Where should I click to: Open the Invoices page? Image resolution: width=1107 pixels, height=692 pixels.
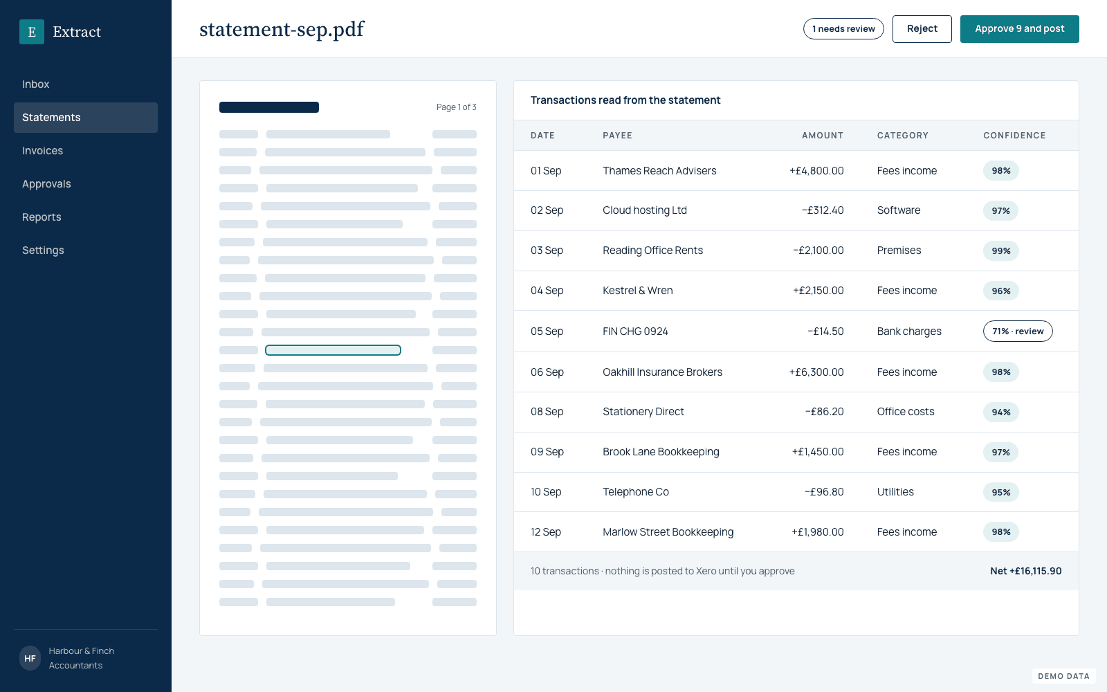(x=86, y=151)
